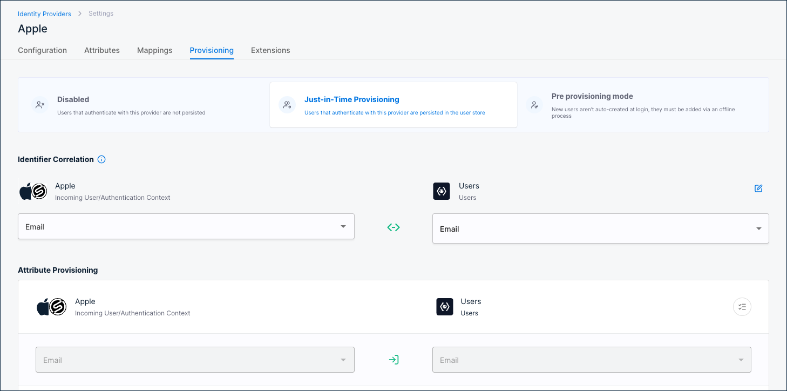
Task: Click the Users store icon in Identifier Correlation
Action: [442, 191]
